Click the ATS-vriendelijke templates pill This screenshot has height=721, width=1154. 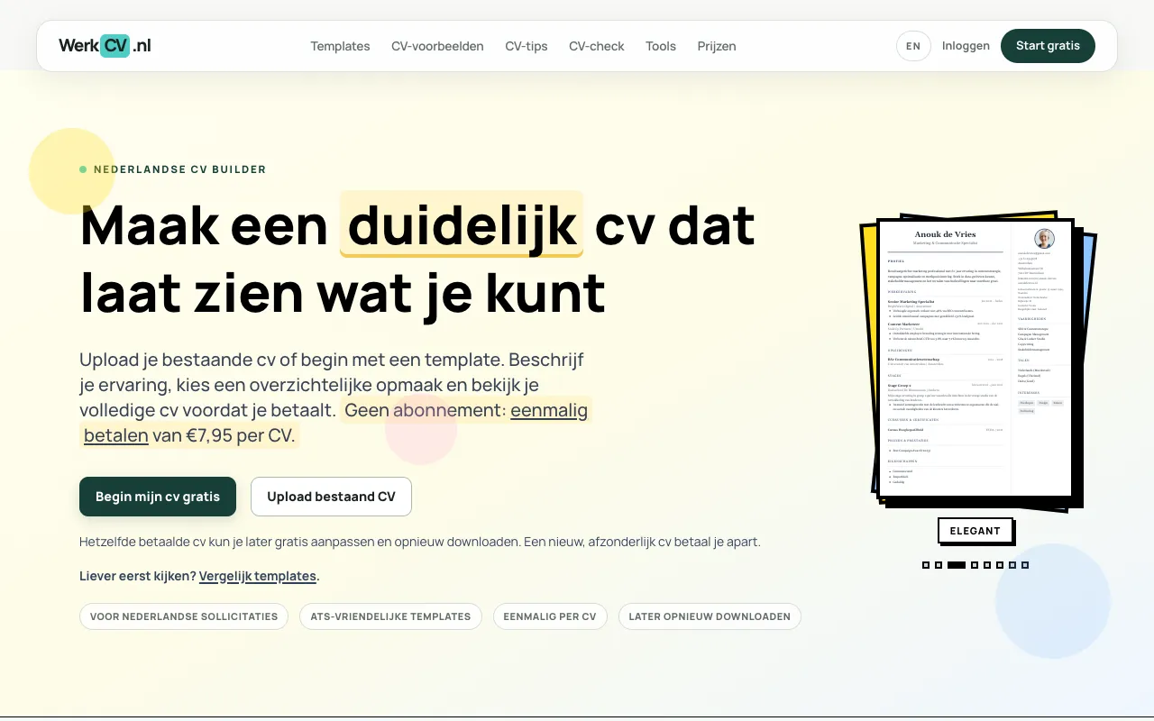point(390,616)
